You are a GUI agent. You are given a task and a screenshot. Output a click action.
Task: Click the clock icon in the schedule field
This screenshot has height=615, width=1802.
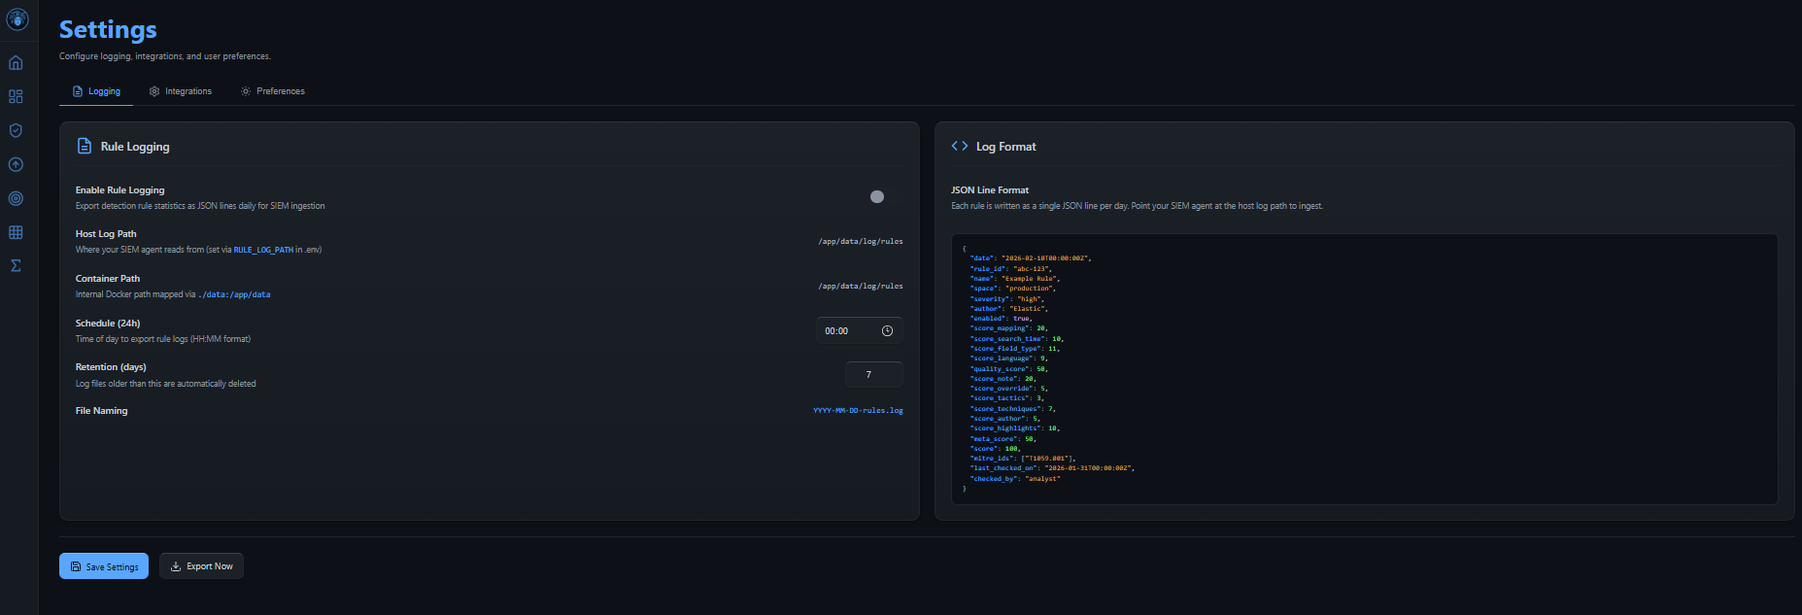pos(887,331)
